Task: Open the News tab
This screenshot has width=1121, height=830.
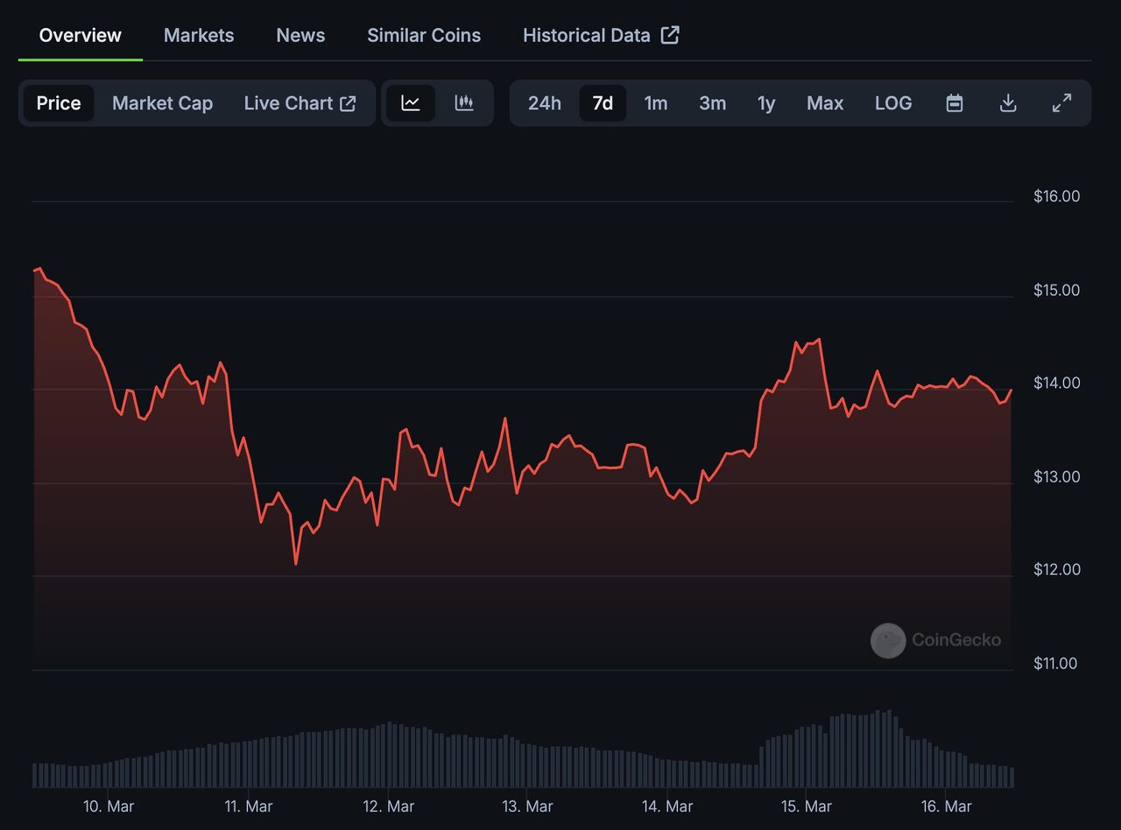Action: [300, 36]
